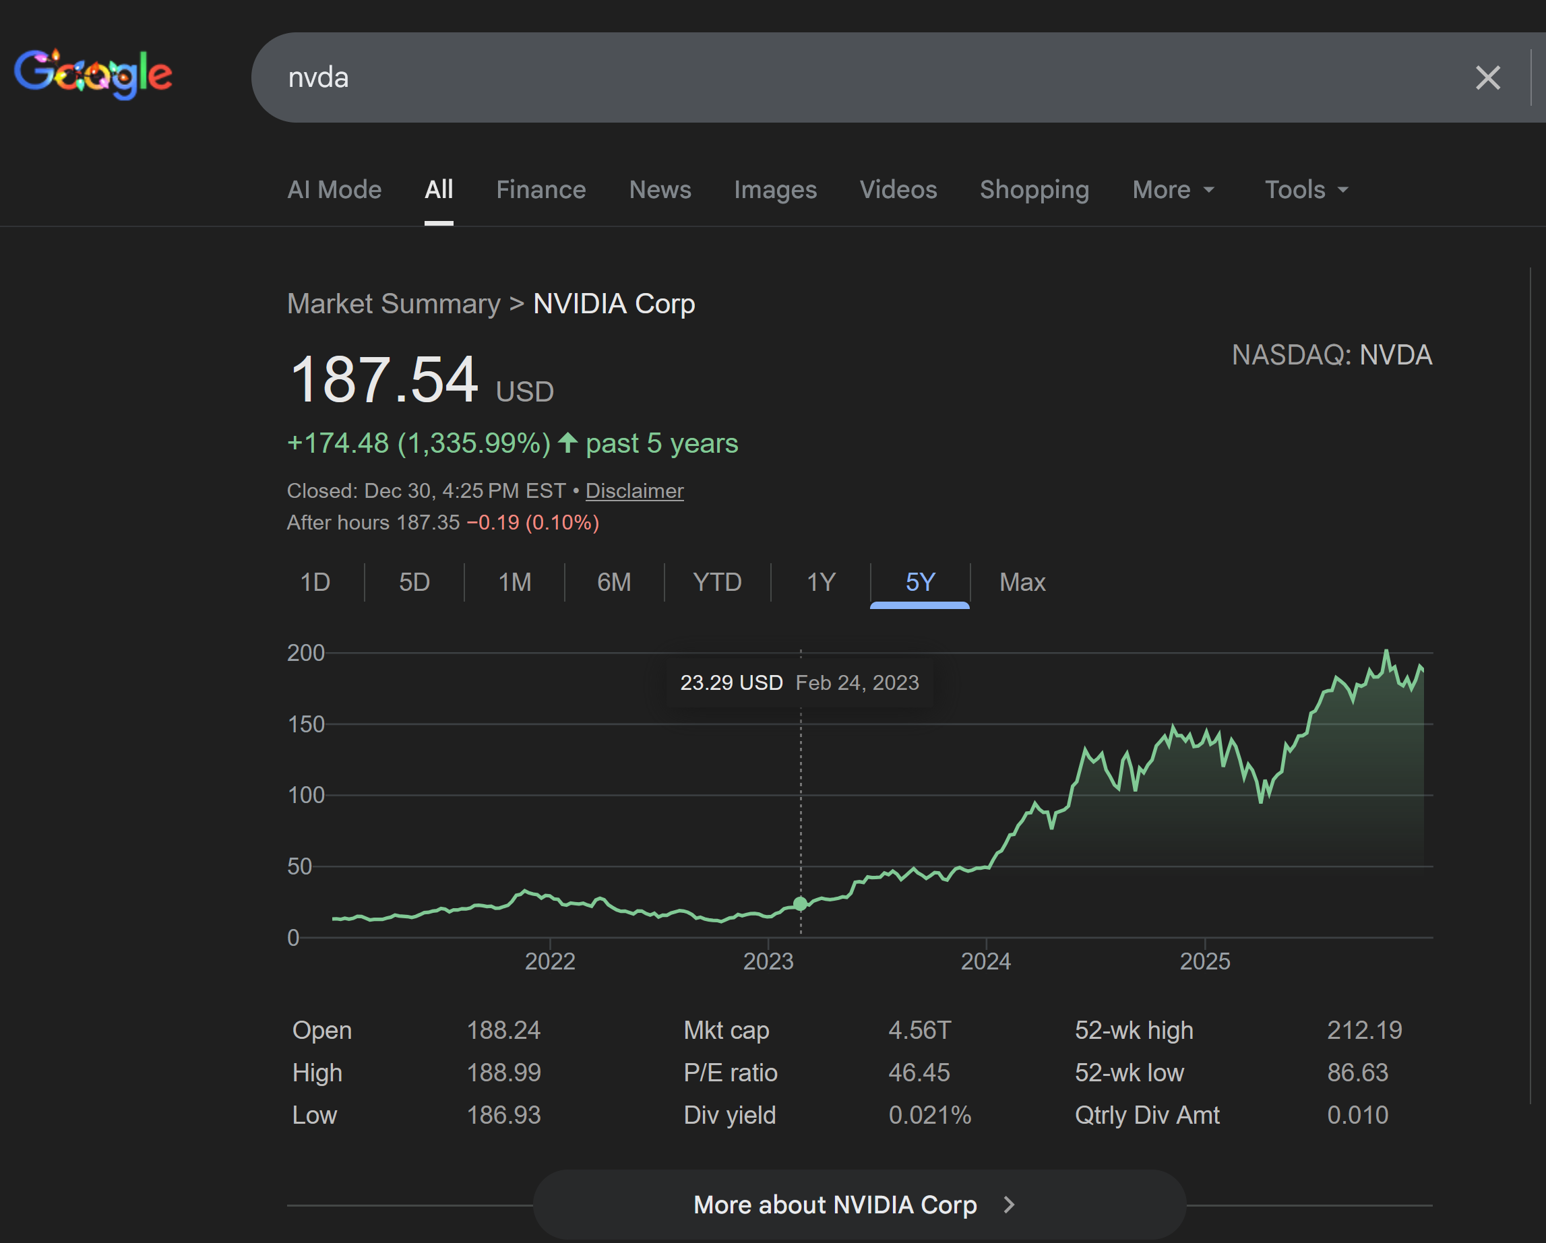Select the 1D chart range
1546x1243 pixels.
tap(315, 582)
